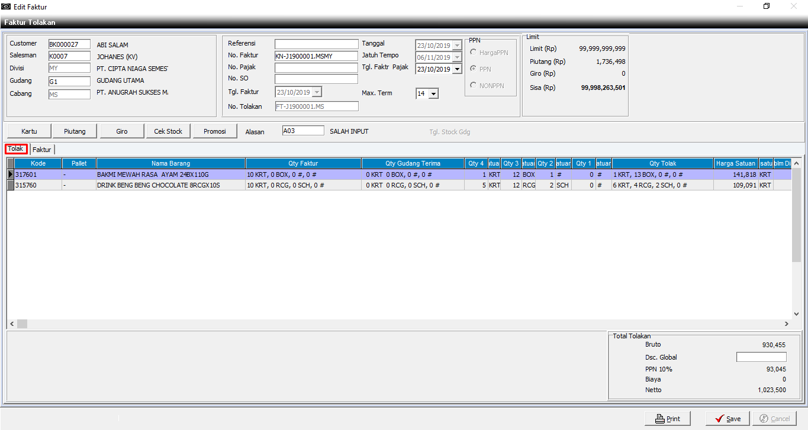The width and height of the screenshot is (808, 430).
Task: Select the NONPPN radio option
Action: [474, 86]
